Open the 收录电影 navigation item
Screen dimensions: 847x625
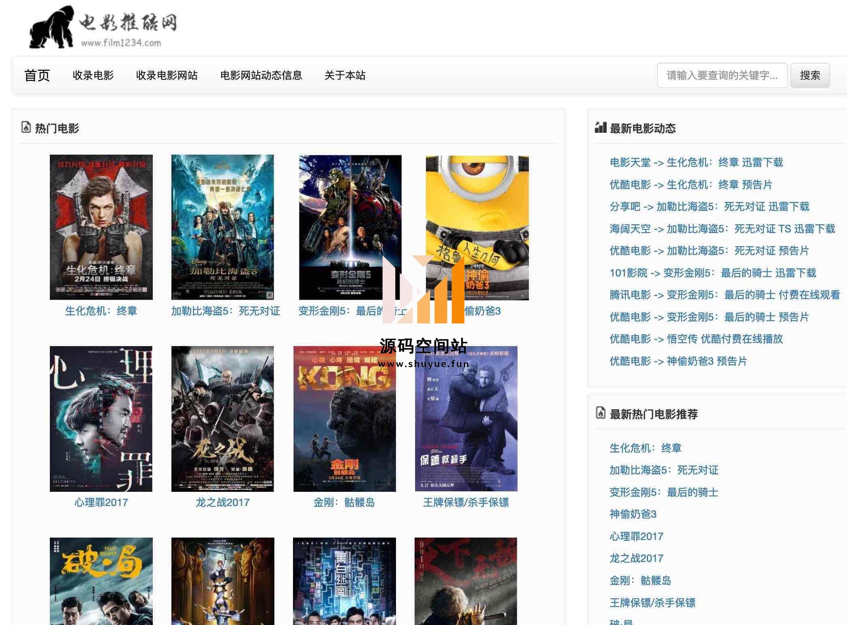93,75
